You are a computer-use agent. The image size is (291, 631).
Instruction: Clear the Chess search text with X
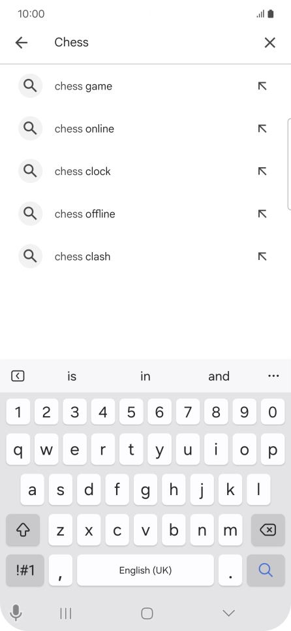pyautogui.click(x=269, y=42)
